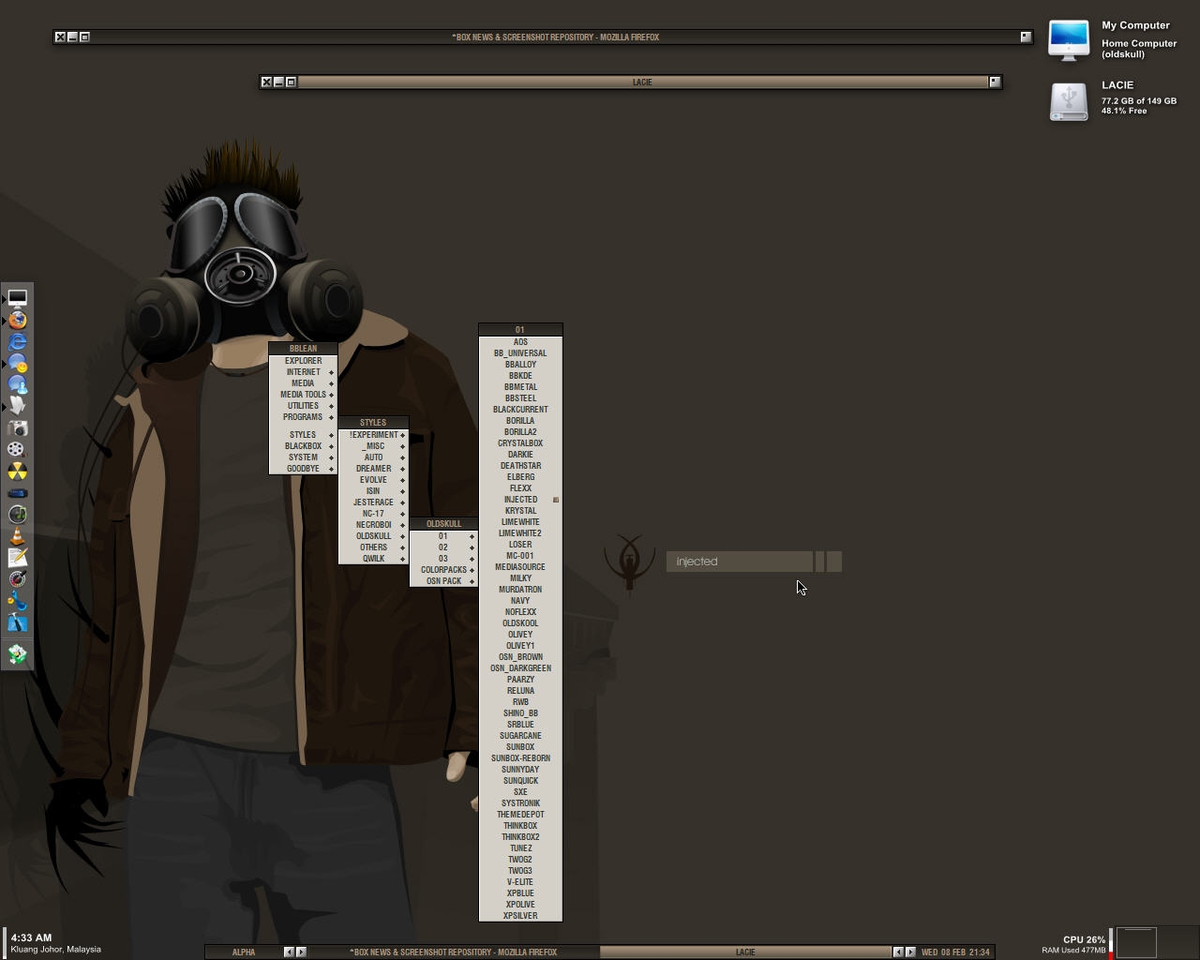The image size is (1200, 960).
Task: Click the right-edge button on LACIE titlebar
Action: (995, 82)
